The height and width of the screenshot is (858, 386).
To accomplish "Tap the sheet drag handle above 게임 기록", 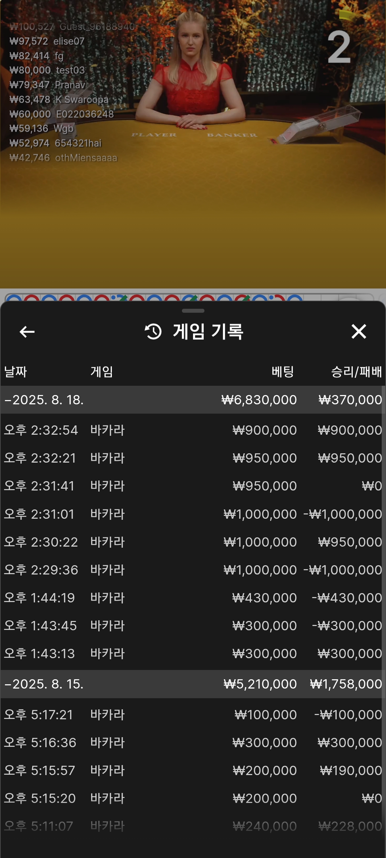I will click(193, 311).
